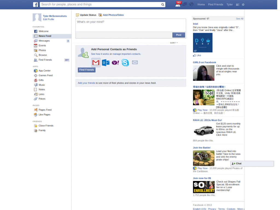Viewport: 280px width, 210px height.
Task: Open Find Friends sidebar item with 20+
Action: (x=52, y=60)
